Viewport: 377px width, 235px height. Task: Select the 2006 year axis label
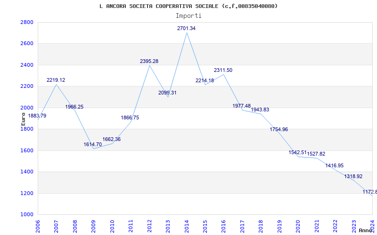click(38, 227)
